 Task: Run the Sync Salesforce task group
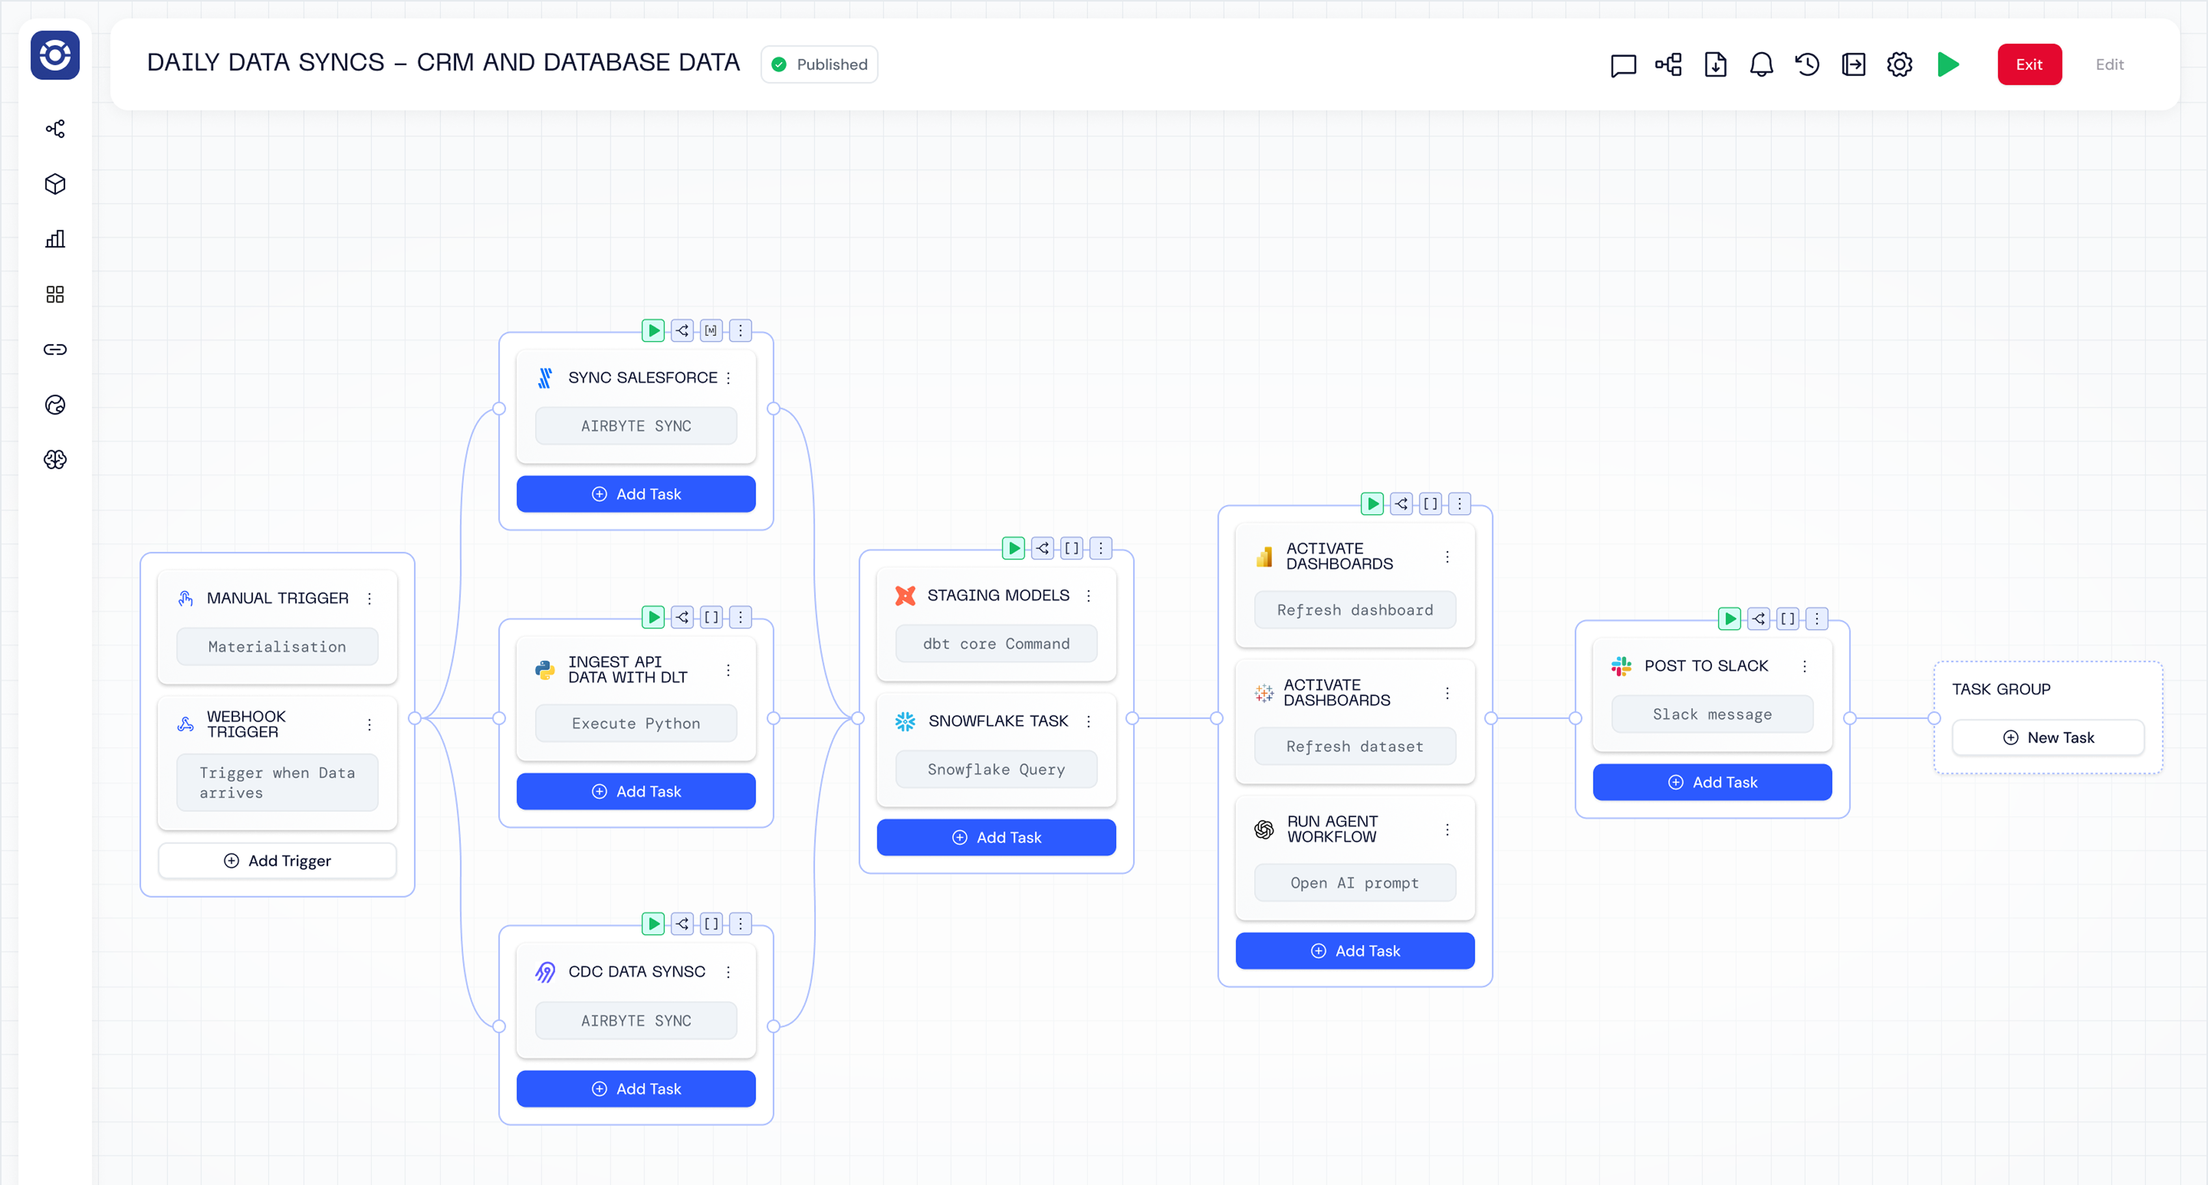(x=653, y=331)
